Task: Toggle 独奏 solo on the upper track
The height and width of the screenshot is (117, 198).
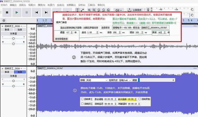Action: [x=20, y=29]
